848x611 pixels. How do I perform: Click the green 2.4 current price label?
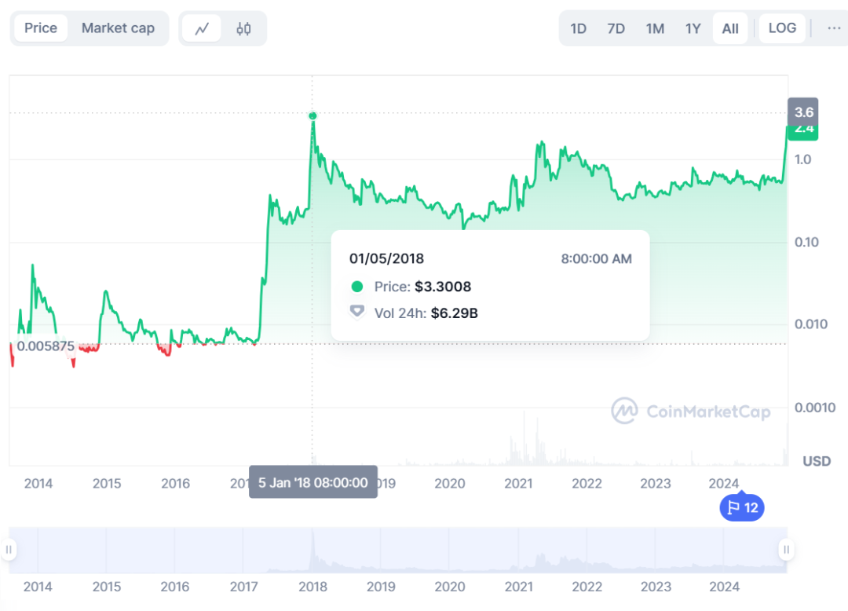coord(803,130)
